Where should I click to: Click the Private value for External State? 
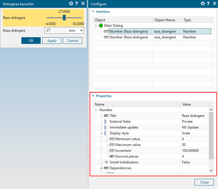pyautogui.click(x=195, y=121)
